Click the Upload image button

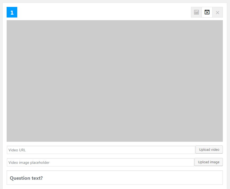click(x=209, y=162)
